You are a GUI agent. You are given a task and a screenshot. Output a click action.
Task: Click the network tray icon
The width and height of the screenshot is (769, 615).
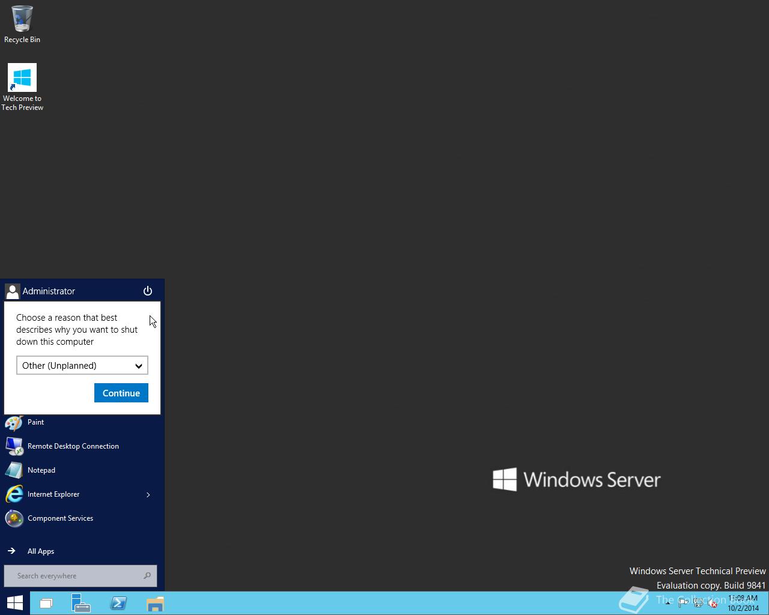pos(698,604)
